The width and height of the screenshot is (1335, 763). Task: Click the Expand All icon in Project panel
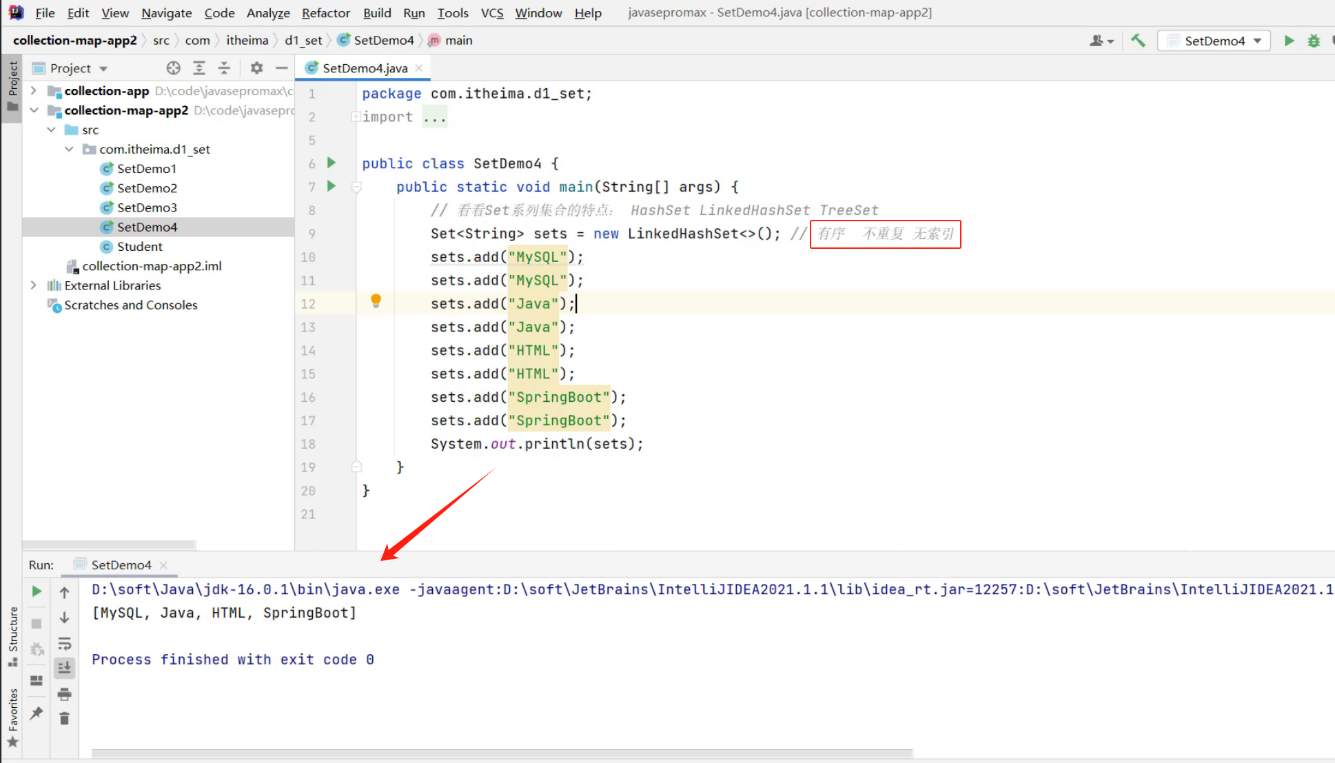click(199, 68)
